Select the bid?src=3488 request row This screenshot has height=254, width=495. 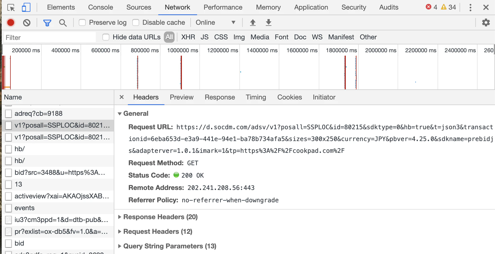[58, 173]
